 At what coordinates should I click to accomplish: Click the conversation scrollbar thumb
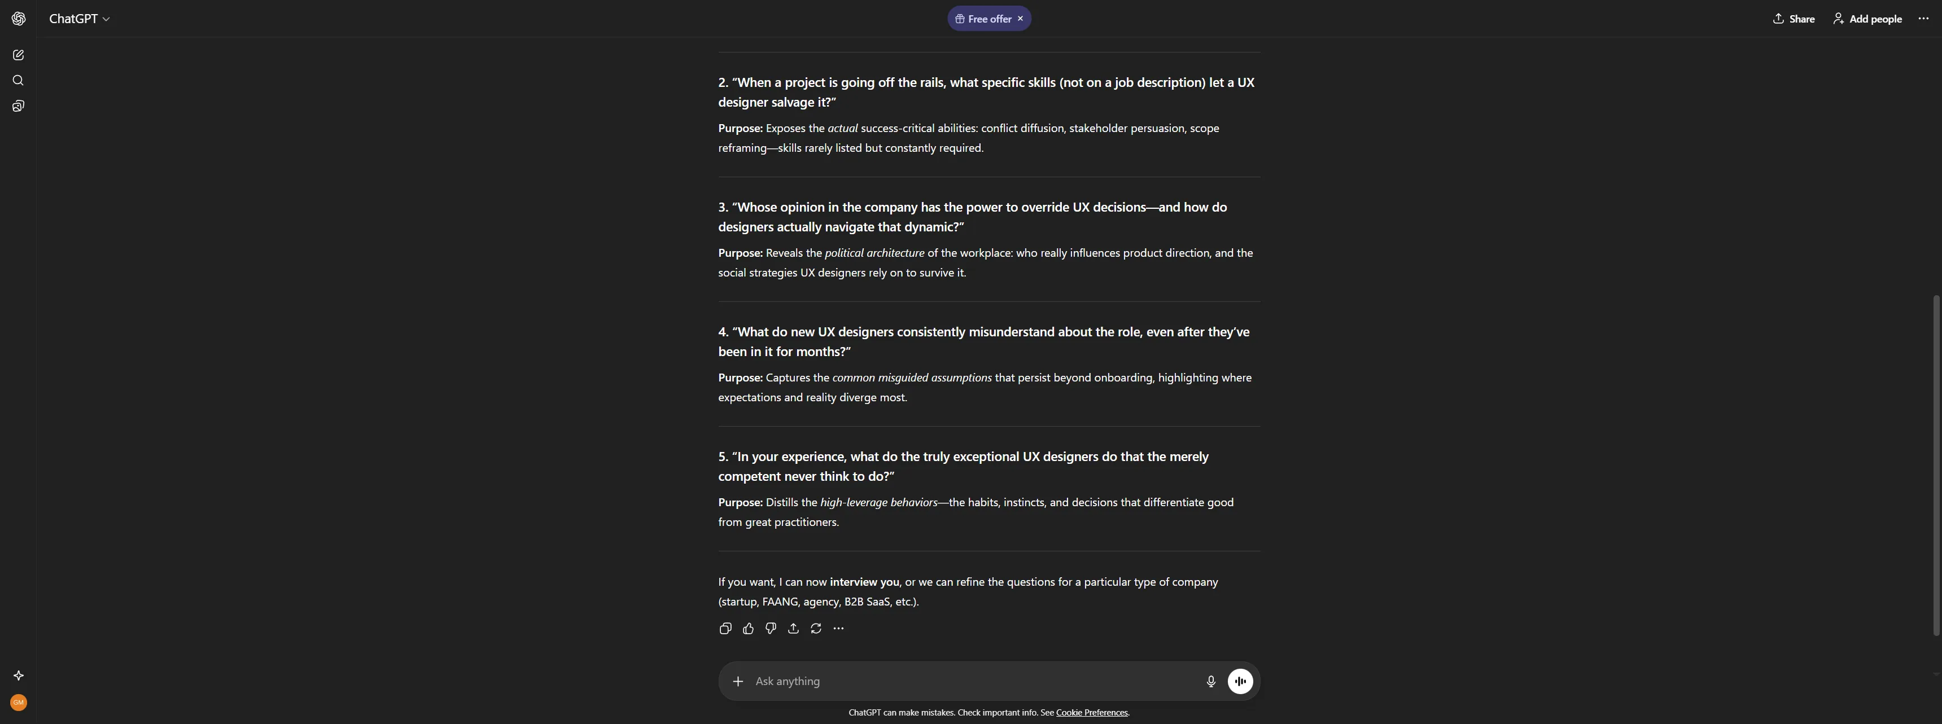tap(1937, 465)
